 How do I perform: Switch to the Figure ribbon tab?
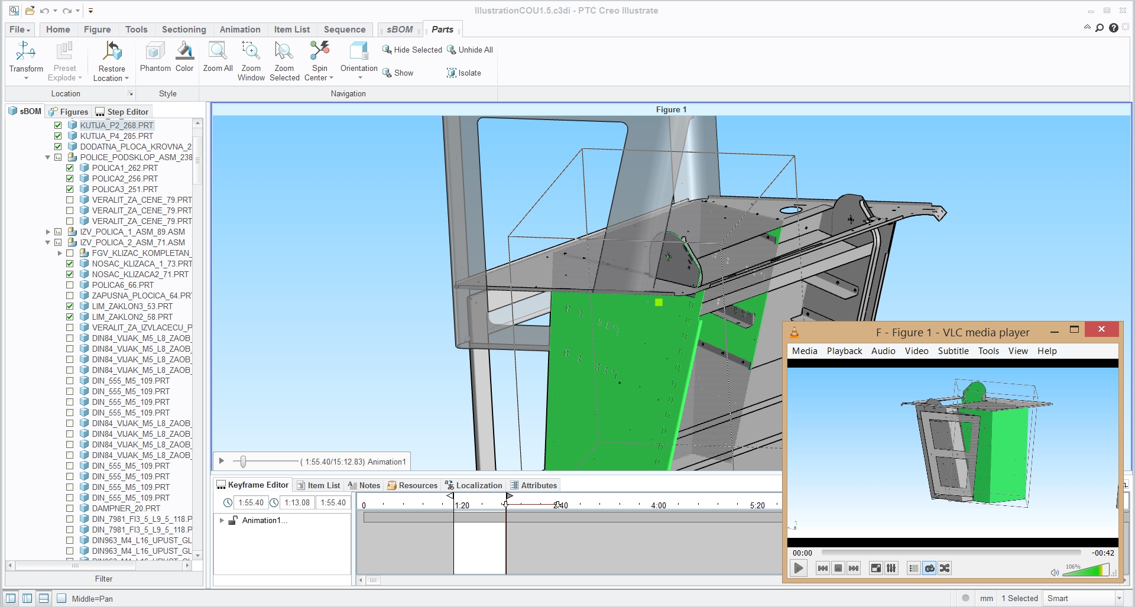coord(97,30)
